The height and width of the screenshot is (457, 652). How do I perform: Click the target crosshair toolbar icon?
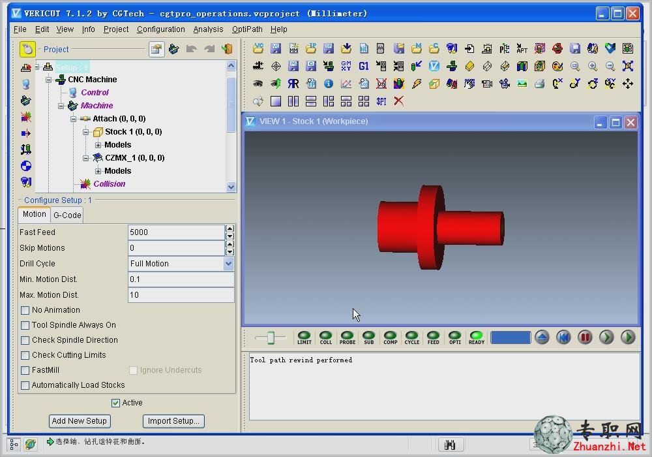point(276,66)
